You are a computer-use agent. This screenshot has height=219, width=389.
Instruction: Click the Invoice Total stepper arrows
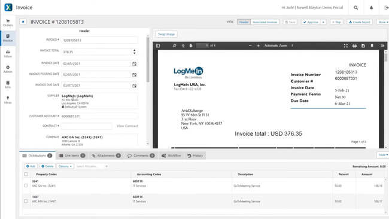tap(134, 52)
